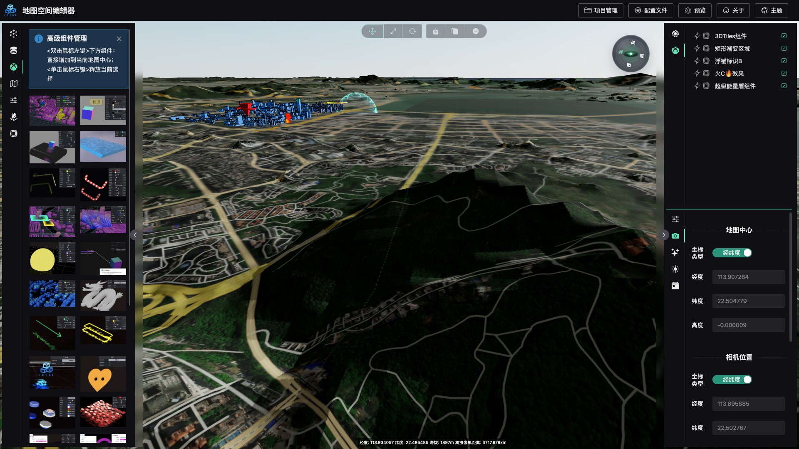This screenshot has width=799, height=449.
Task: Open the folded map icon in left sidebar
Action: [14, 84]
